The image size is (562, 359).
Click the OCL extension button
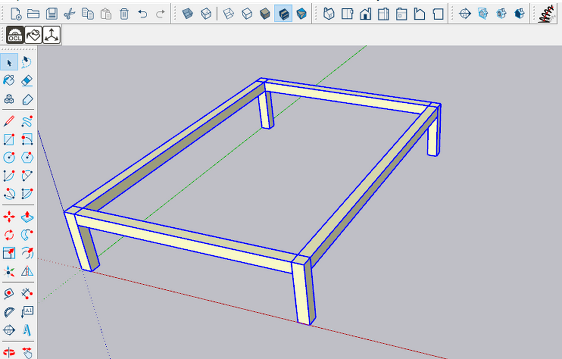(x=14, y=36)
